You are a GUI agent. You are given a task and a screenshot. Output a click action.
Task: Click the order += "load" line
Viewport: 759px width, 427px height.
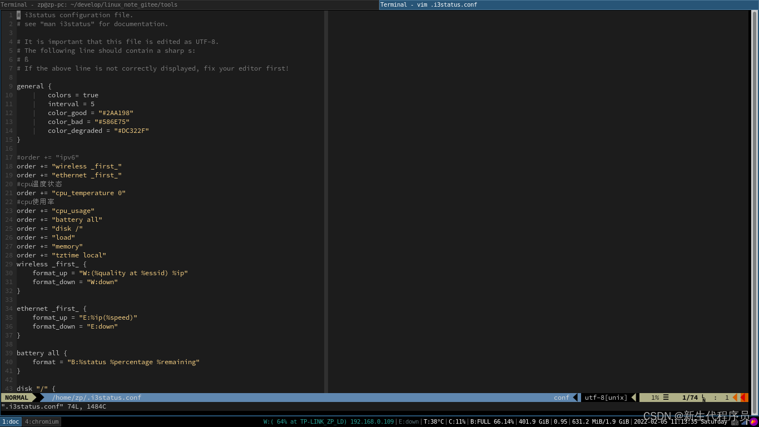(46, 237)
